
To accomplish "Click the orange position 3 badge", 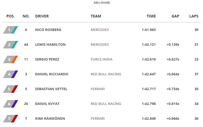I will (x=11, y=59).
